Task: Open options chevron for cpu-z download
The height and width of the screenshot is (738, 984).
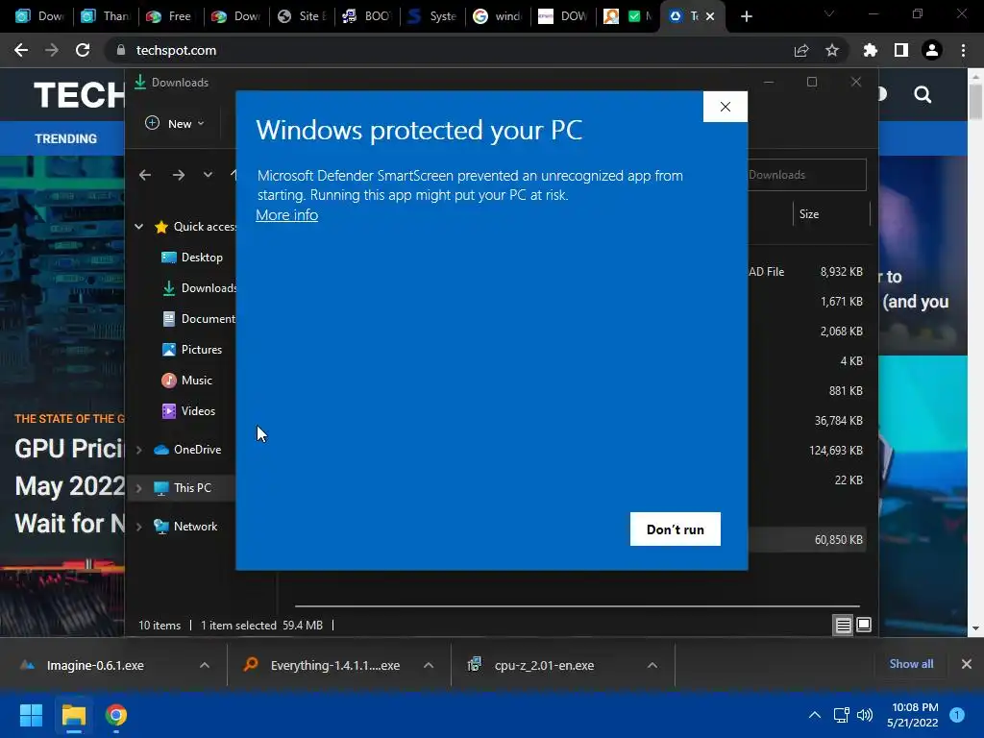Action: pos(652,665)
